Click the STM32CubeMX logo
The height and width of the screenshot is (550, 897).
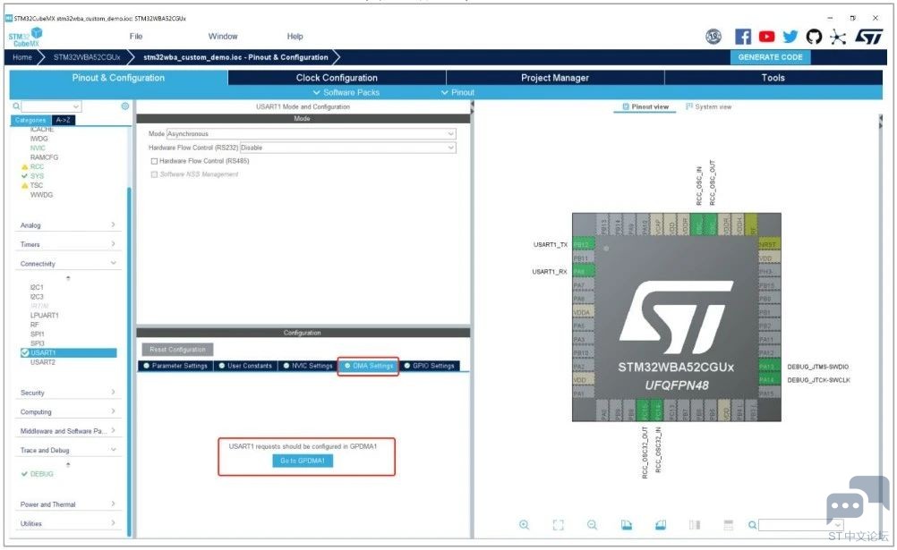coord(25,37)
